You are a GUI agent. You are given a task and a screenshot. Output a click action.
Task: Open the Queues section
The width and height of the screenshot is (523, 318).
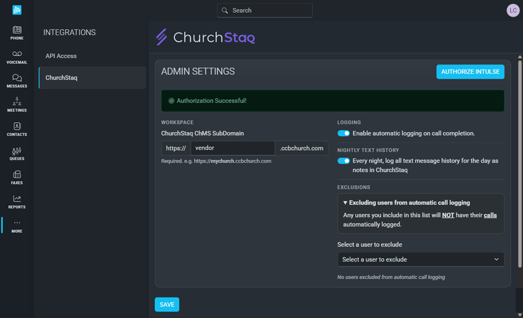pyautogui.click(x=17, y=154)
